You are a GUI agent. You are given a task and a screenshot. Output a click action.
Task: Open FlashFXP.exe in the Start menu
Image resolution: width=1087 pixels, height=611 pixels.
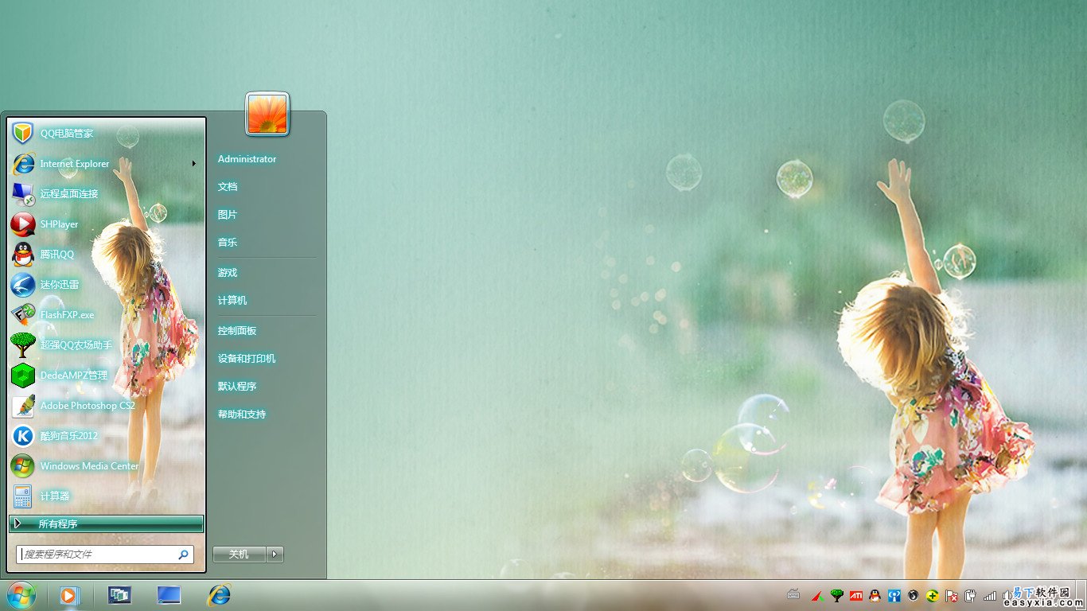pyautogui.click(x=67, y=315)
